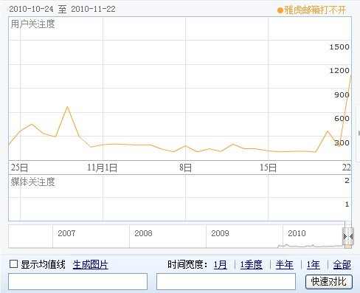Select 2007 on the overview timeline
Viewport: 360px width, 293px height.
(x=66, y=233)
